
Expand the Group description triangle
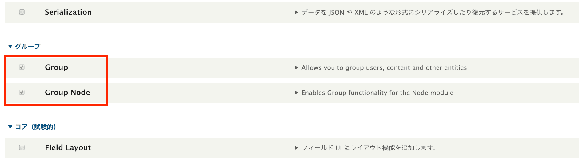click(x=296, y=67)
